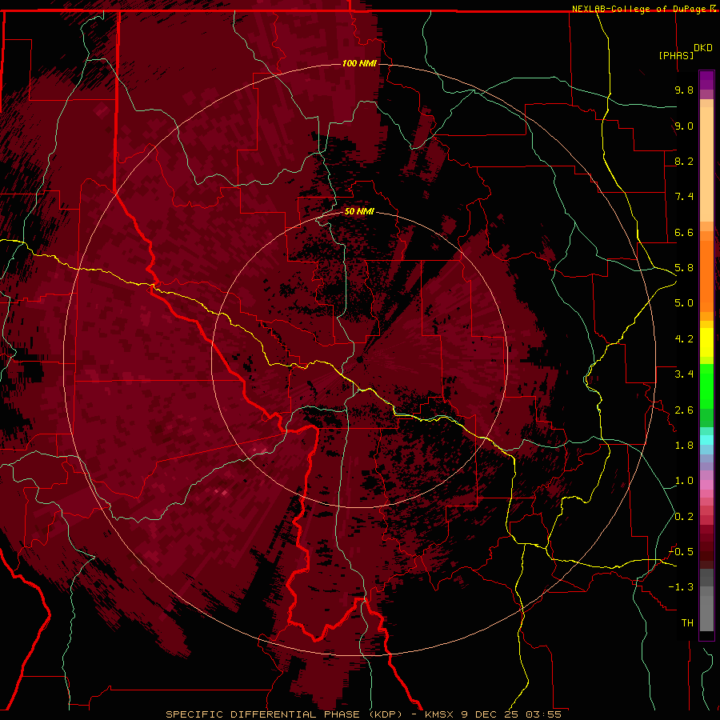Screen dimensions: 720x720
Task: Click the DKD units label above the color bar
Action: click(x=703, y=48)
